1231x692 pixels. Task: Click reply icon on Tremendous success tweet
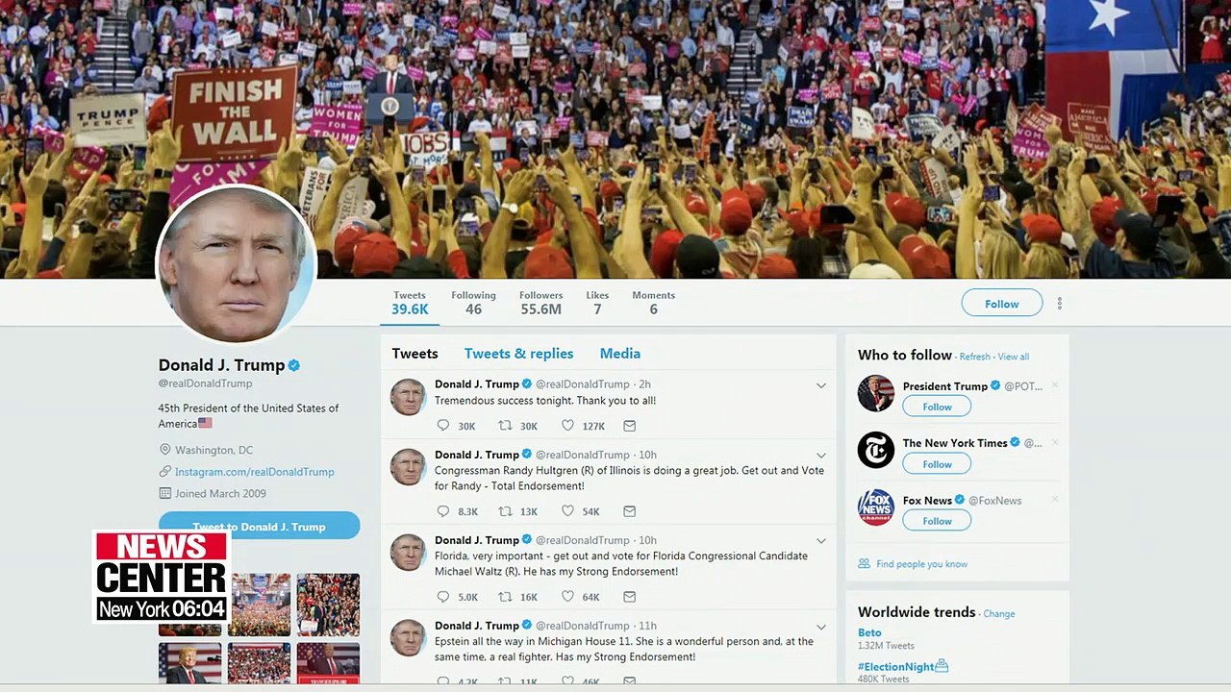pos(442,426)
